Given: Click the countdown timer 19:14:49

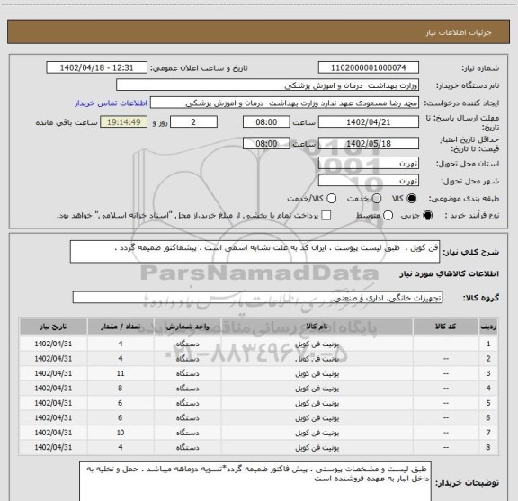Looking at the screenshot, I should [124, 122].
